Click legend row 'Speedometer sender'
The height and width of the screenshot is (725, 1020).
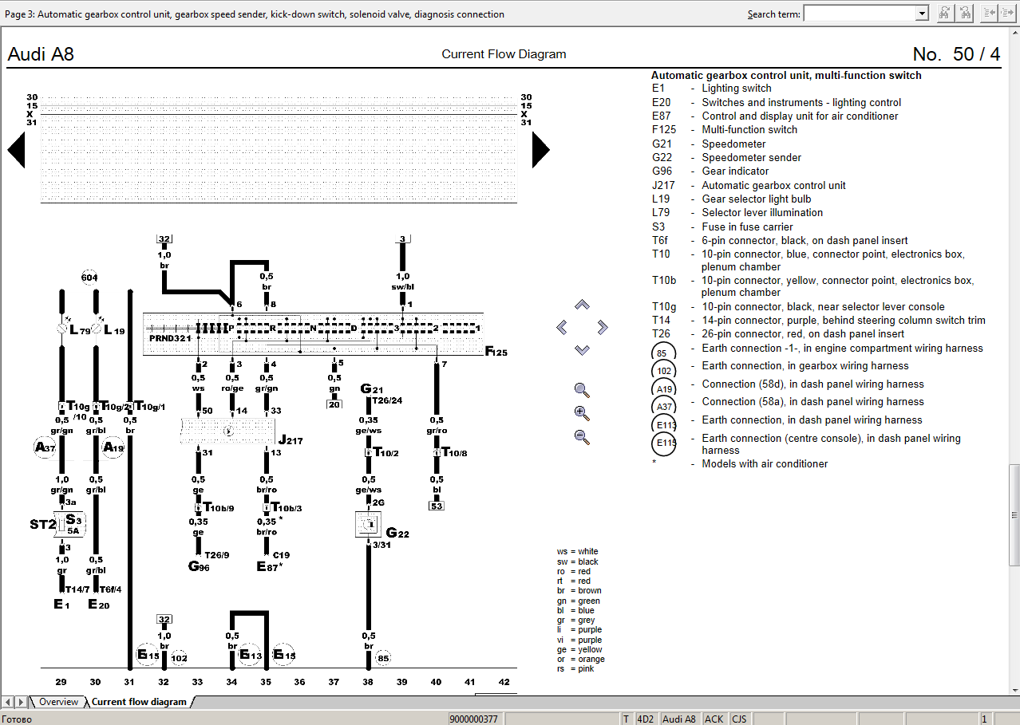pyautogui.click(x=726, y=157)
